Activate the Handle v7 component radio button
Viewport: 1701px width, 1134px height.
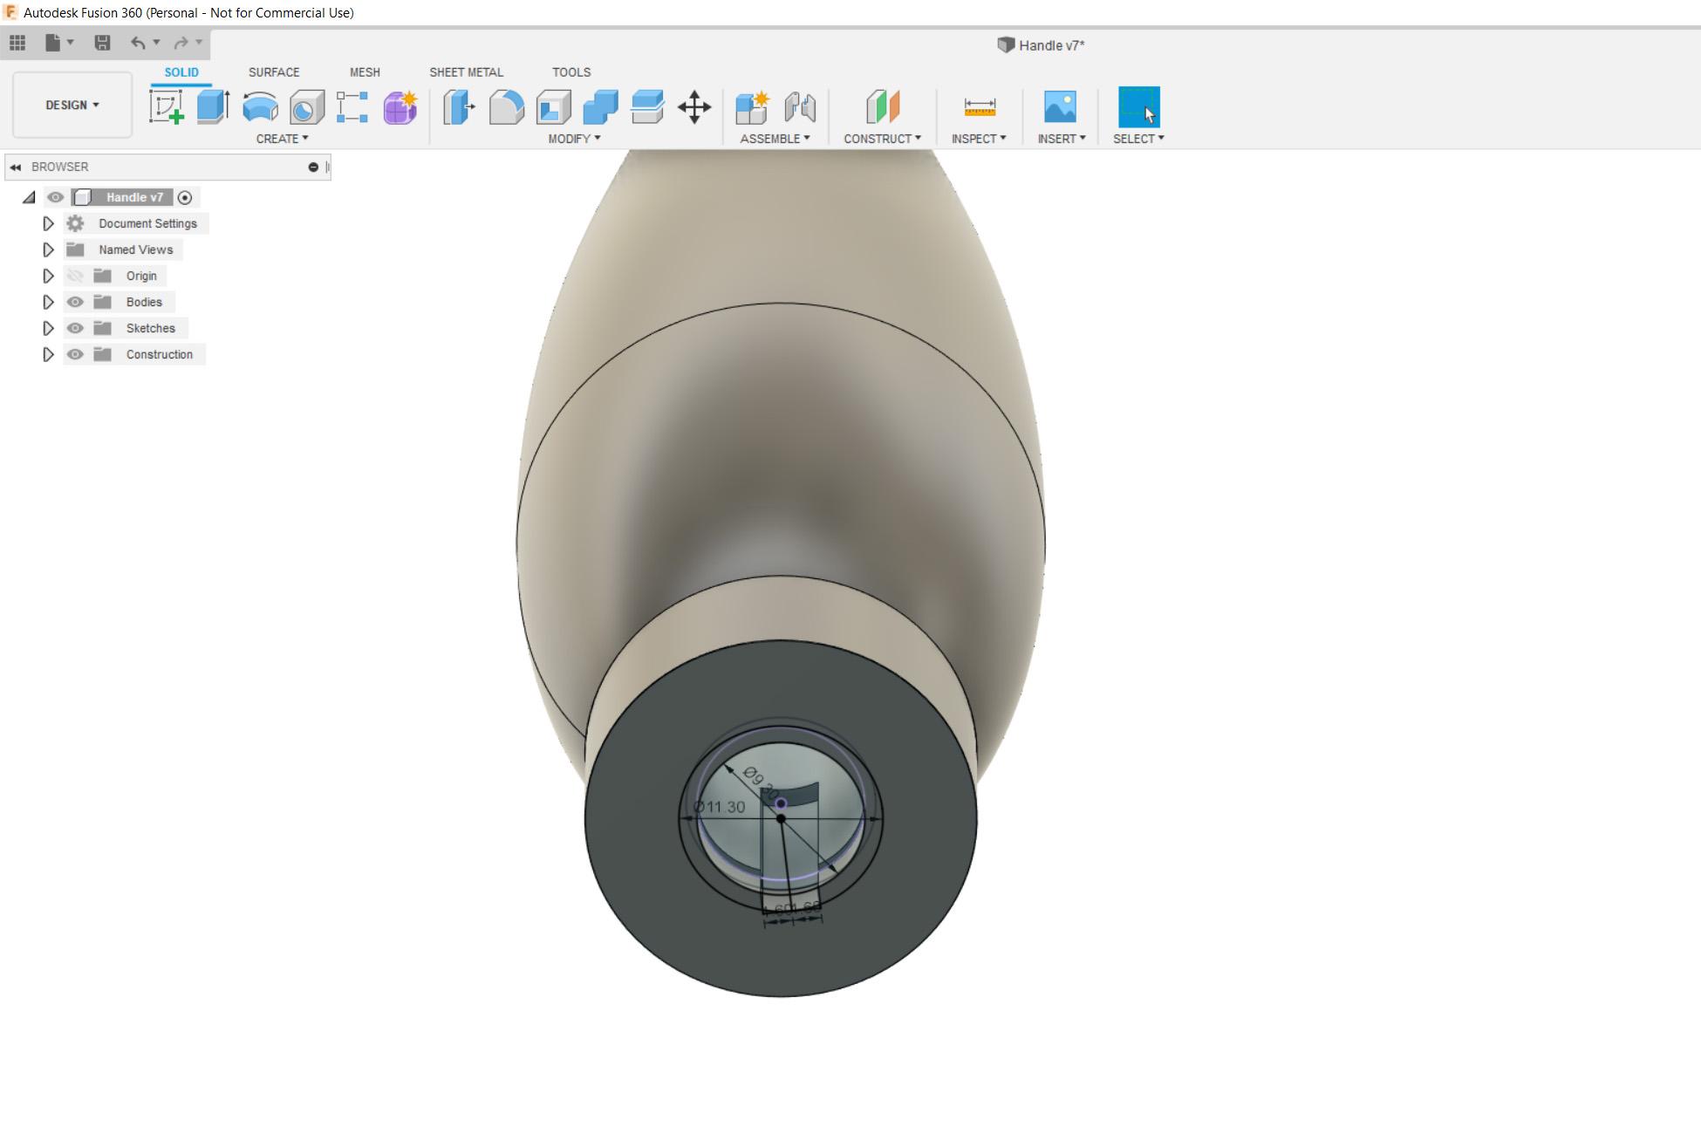(185, 197)
